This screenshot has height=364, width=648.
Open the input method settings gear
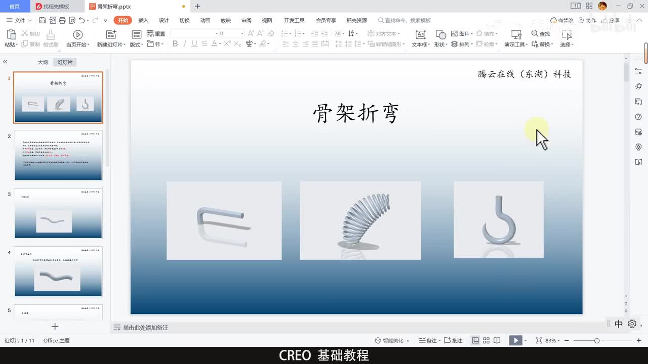[632, 324]
